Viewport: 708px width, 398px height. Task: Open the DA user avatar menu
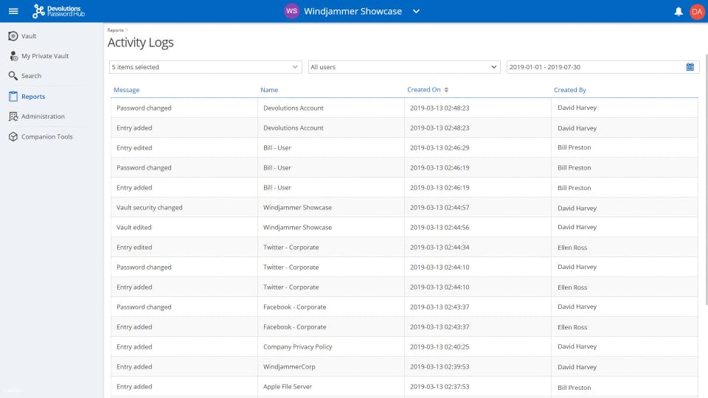pyautogui.click(x=697, y=11)
